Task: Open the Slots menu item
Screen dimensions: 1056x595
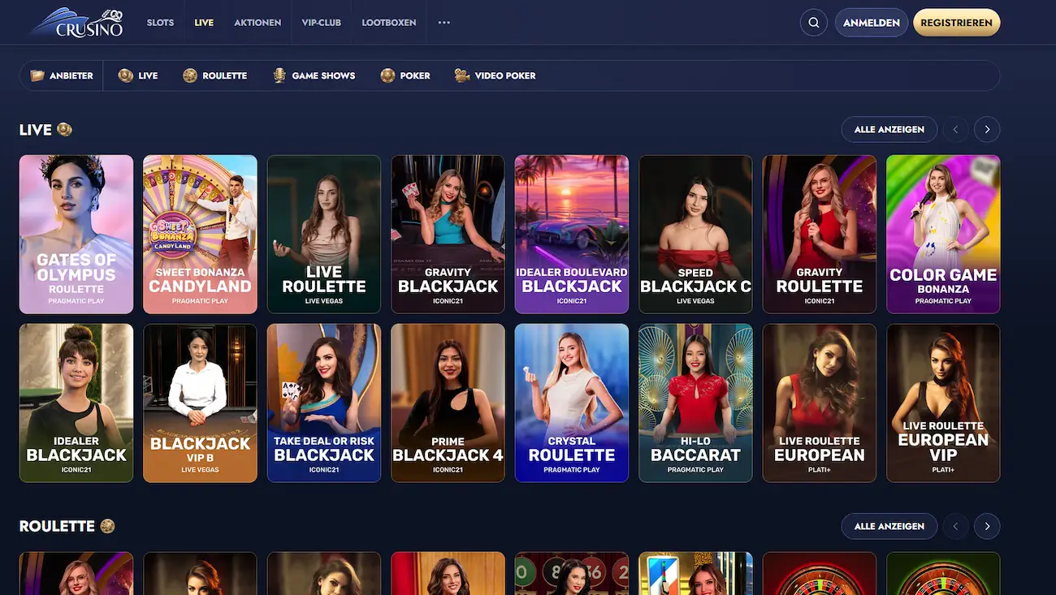Action: tap(160, 23)
